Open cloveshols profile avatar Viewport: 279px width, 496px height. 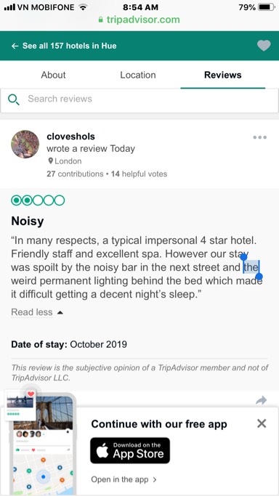tap(25, 145)
